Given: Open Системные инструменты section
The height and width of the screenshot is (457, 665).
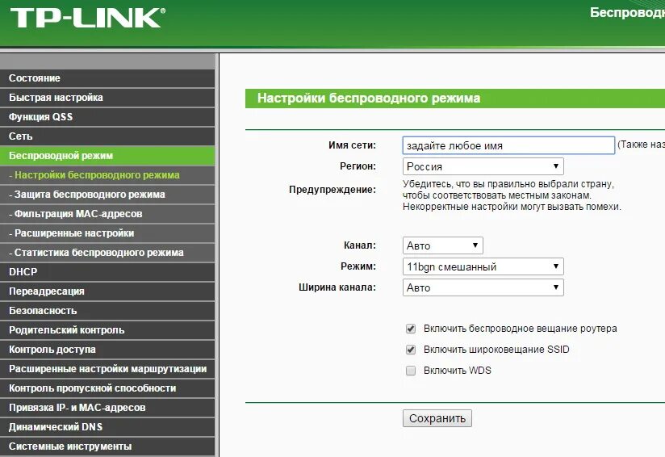Looking at the screenshot, I should pyautogui.click(x=107, y=447).
